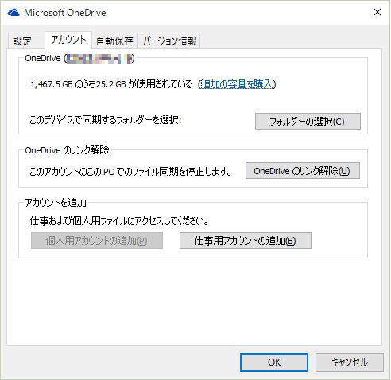This screenshot has width=391, height=380.
Task: Click the OneDrive のリンク解除 group label
Action: tap(67, 150)
